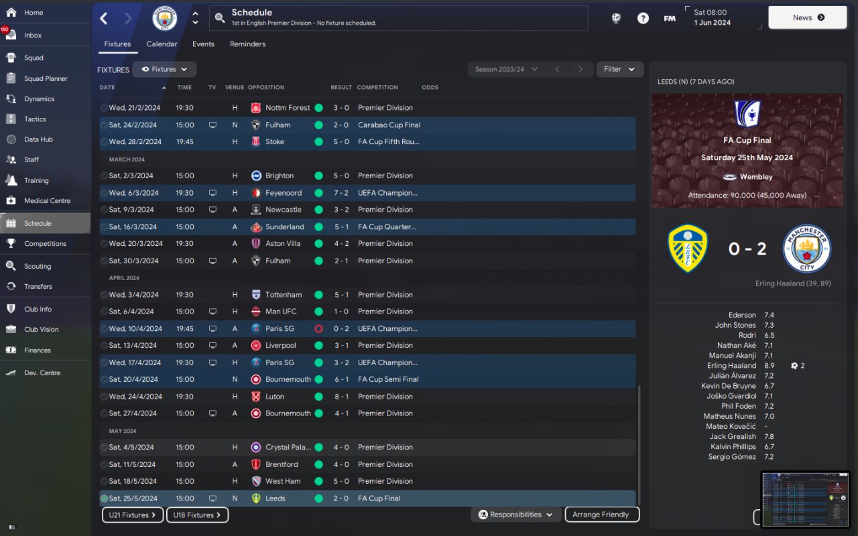Switch to the Calendar tab
Screen dimensions: 858x536
tap(162, 44)
